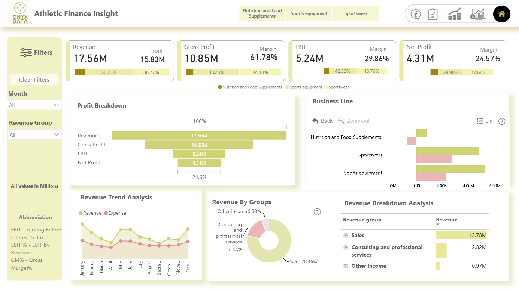Click the information icon in the top navigation
Image resolution: width=519 pixels, height=289 pixels.
pyautogui.click(x=416, y=14)
